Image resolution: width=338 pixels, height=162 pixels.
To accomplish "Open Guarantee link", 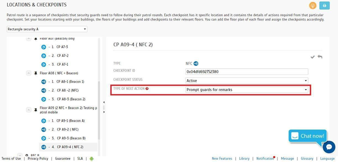I will [x=63, y=159].
